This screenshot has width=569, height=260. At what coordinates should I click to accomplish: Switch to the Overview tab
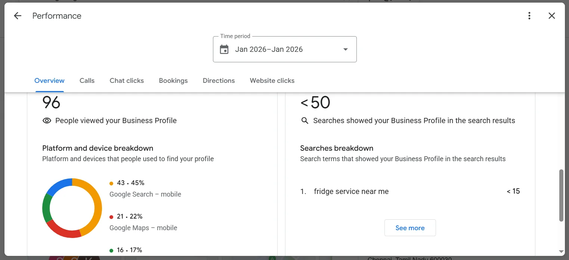click(x=49, y=81)
